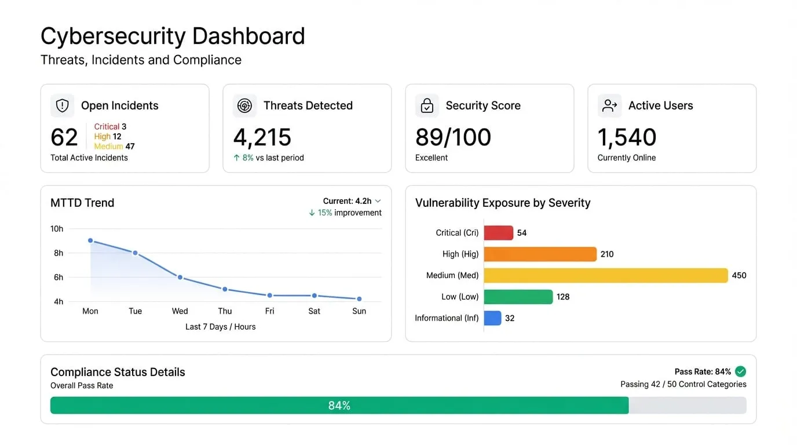Viewport: 797px width, 445px height.
Task: Click Passing 42 / 50 Control Categories text
Action: (683, 384)
